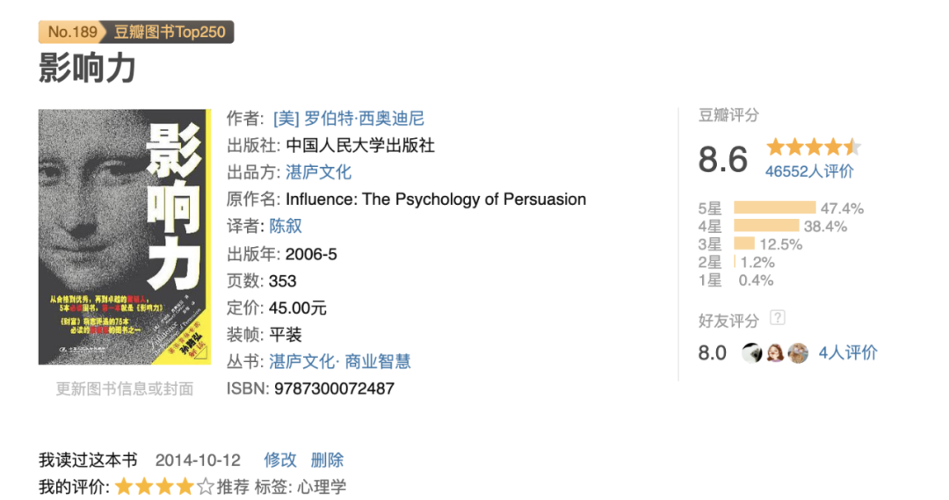The height and width of the screenshot is (500, 949).
Task: Open the 46552人评价 ratings link
Action: pyautogui.click(x=809, y=171)
